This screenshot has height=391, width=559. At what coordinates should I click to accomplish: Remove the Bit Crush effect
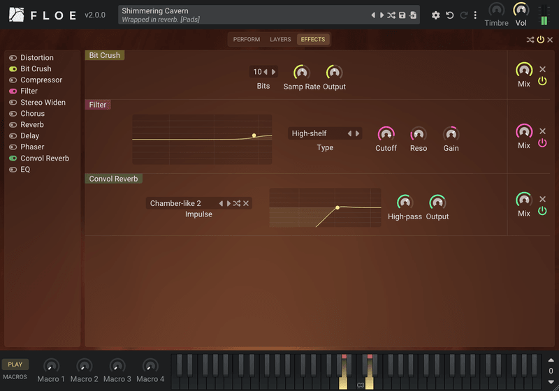point(543,69)
